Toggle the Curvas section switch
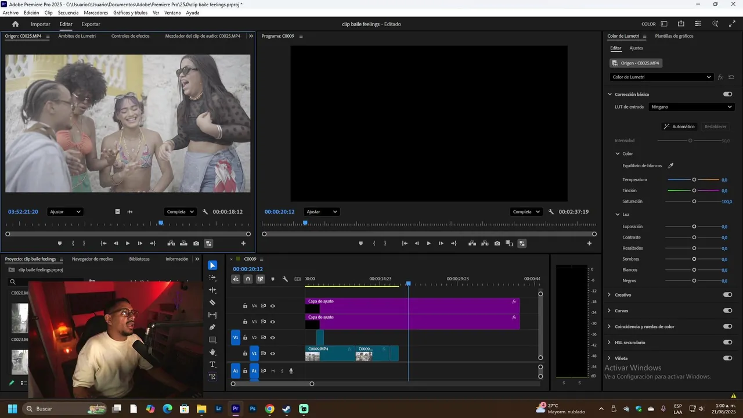 click(x=727, y=311)
